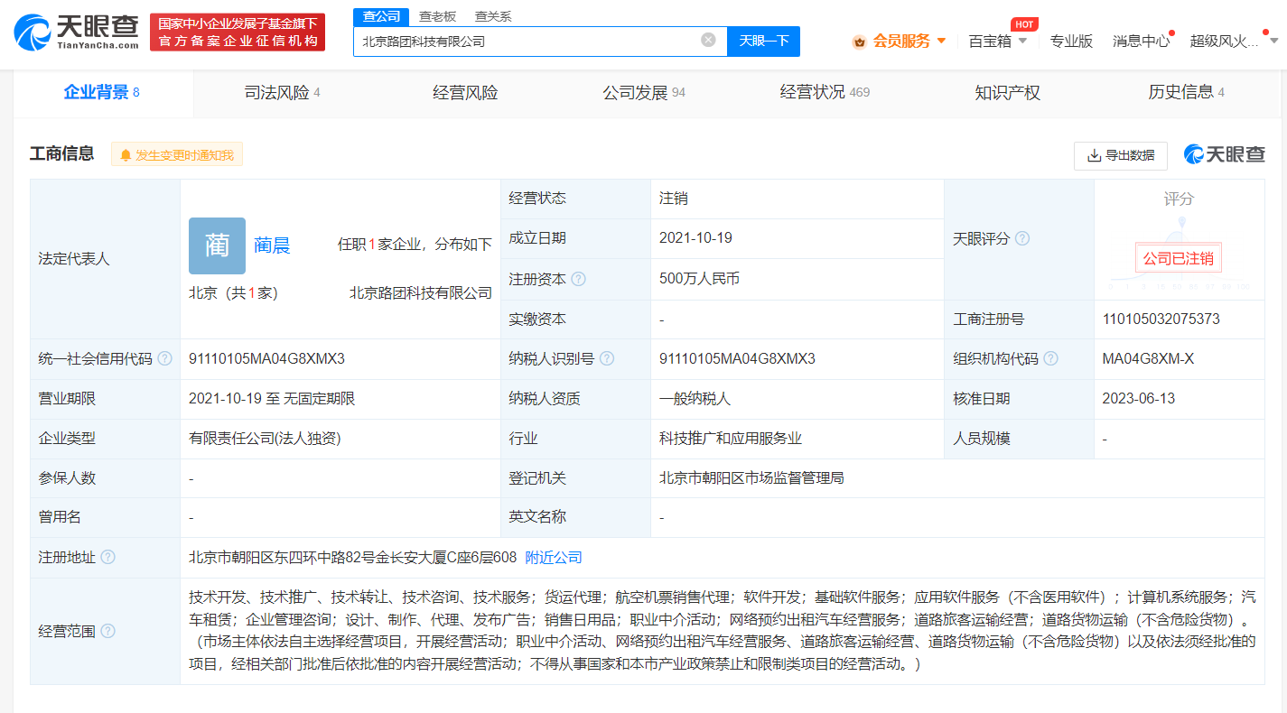Click the VIP crown icon beside 会员服务

tap(859, 42)
